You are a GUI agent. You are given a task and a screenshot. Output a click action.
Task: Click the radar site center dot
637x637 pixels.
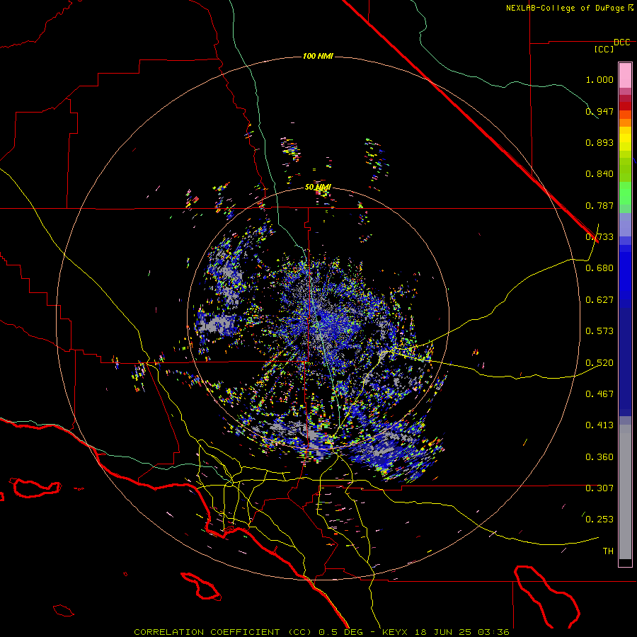[319, 318]
